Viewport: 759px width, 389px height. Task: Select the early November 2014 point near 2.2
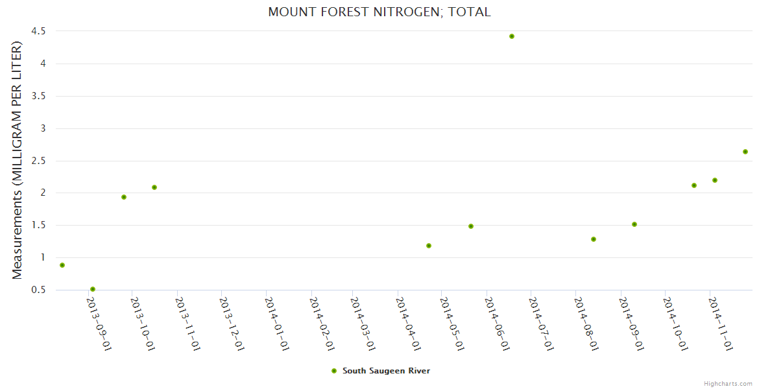coord(715,180)
